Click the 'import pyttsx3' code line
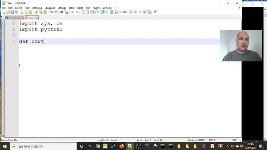This screenshot has height=150, width=267. pos(41,30)
